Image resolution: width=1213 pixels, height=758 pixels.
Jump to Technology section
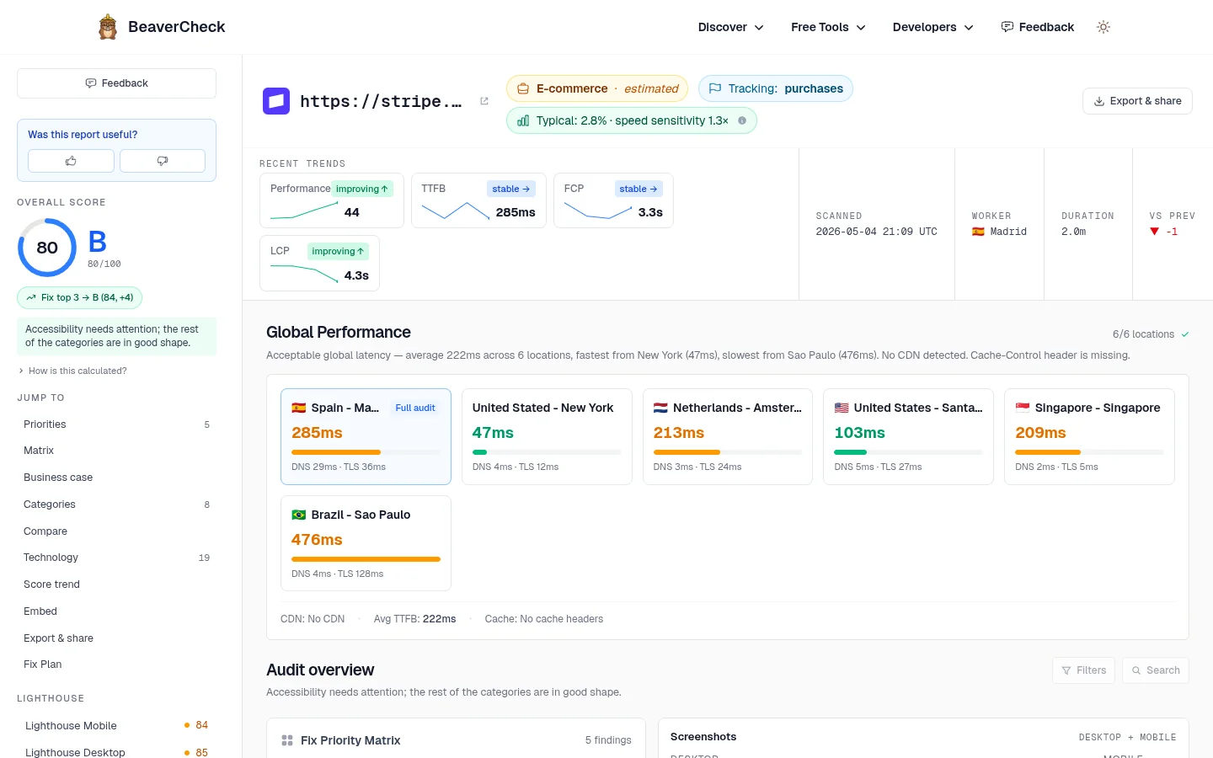(x=116, y=558)
